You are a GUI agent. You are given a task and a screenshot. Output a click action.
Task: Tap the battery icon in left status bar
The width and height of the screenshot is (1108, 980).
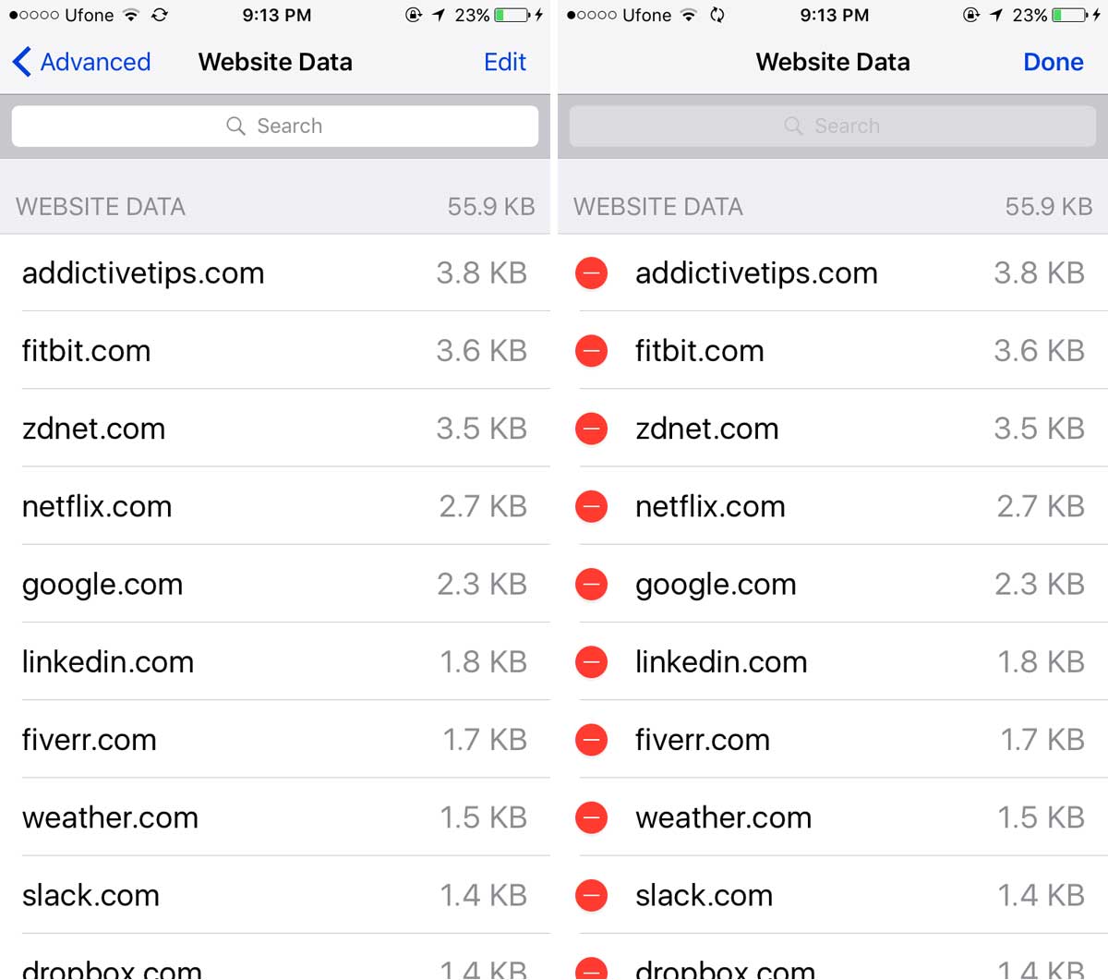pyautogui.click(x=513, y=15)
